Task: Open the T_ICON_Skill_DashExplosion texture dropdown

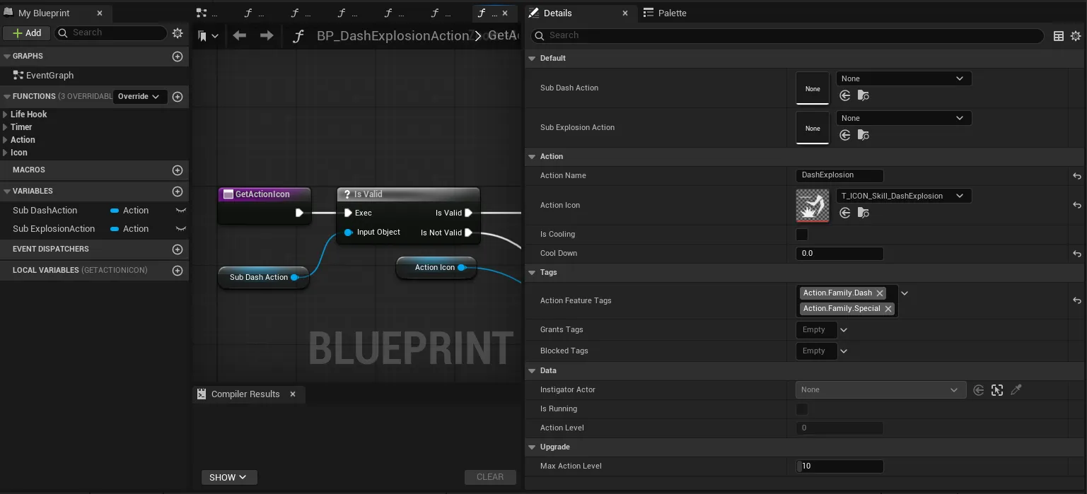Action: 903,196
